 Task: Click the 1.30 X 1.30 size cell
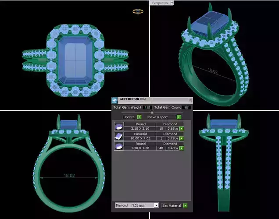[x=140, y=148]
